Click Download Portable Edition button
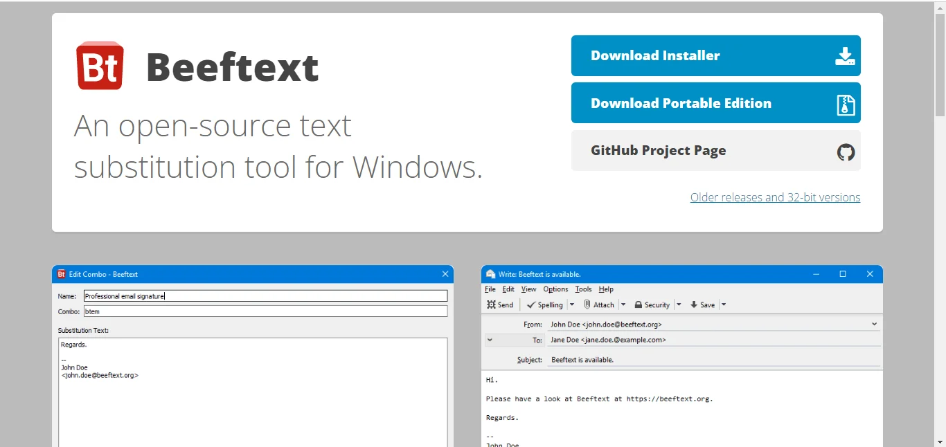The height and width of the screenshot is (447, 946). coord(716,103)
